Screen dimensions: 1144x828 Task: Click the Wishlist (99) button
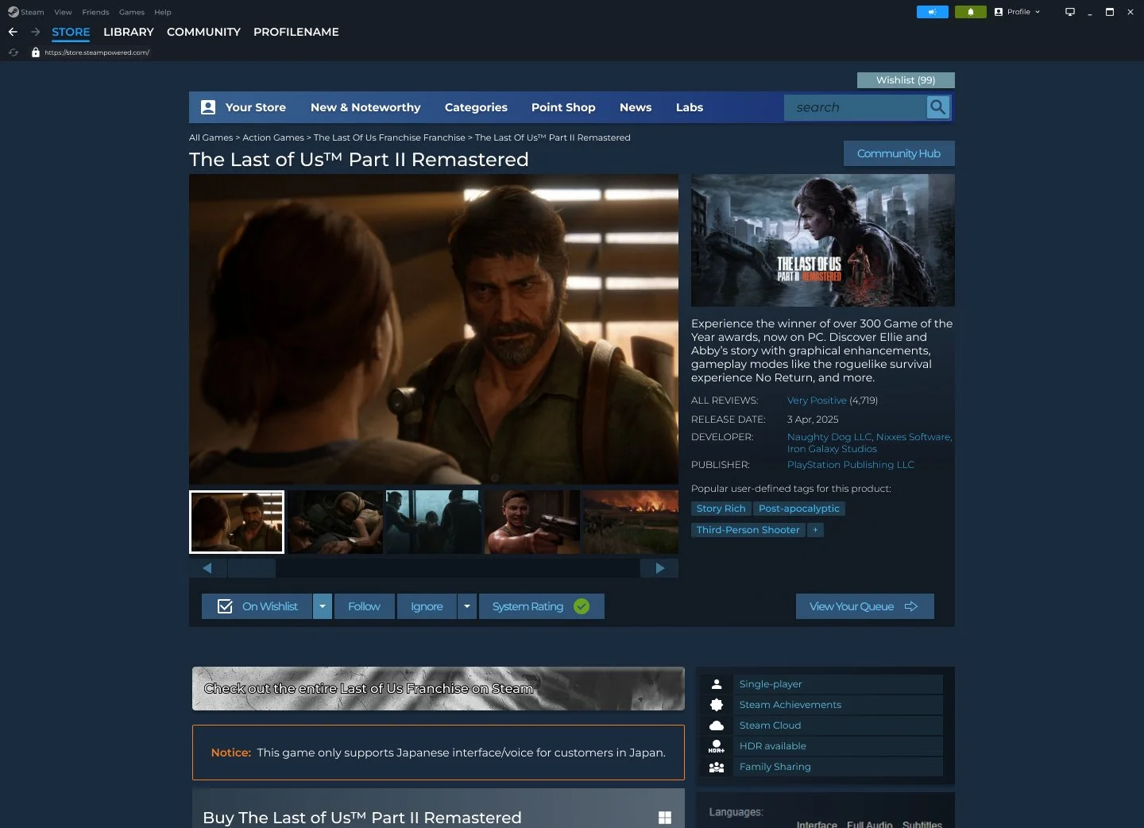coord(906,80)
